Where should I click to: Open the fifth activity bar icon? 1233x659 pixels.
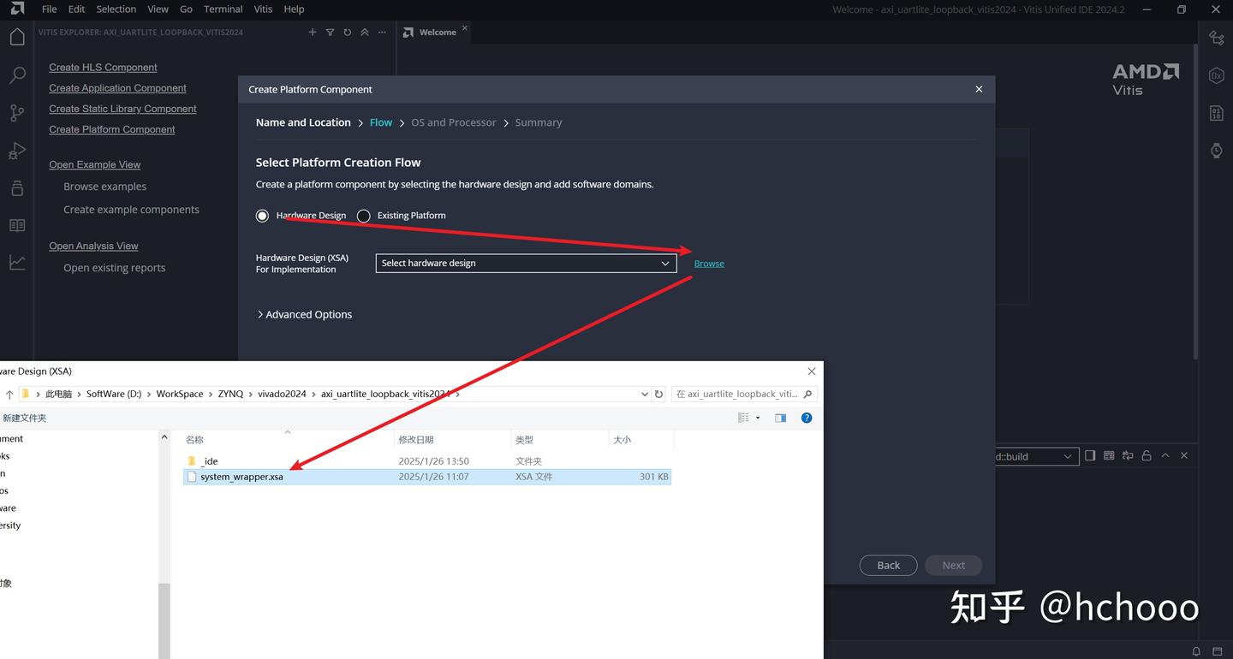[17, 188]
